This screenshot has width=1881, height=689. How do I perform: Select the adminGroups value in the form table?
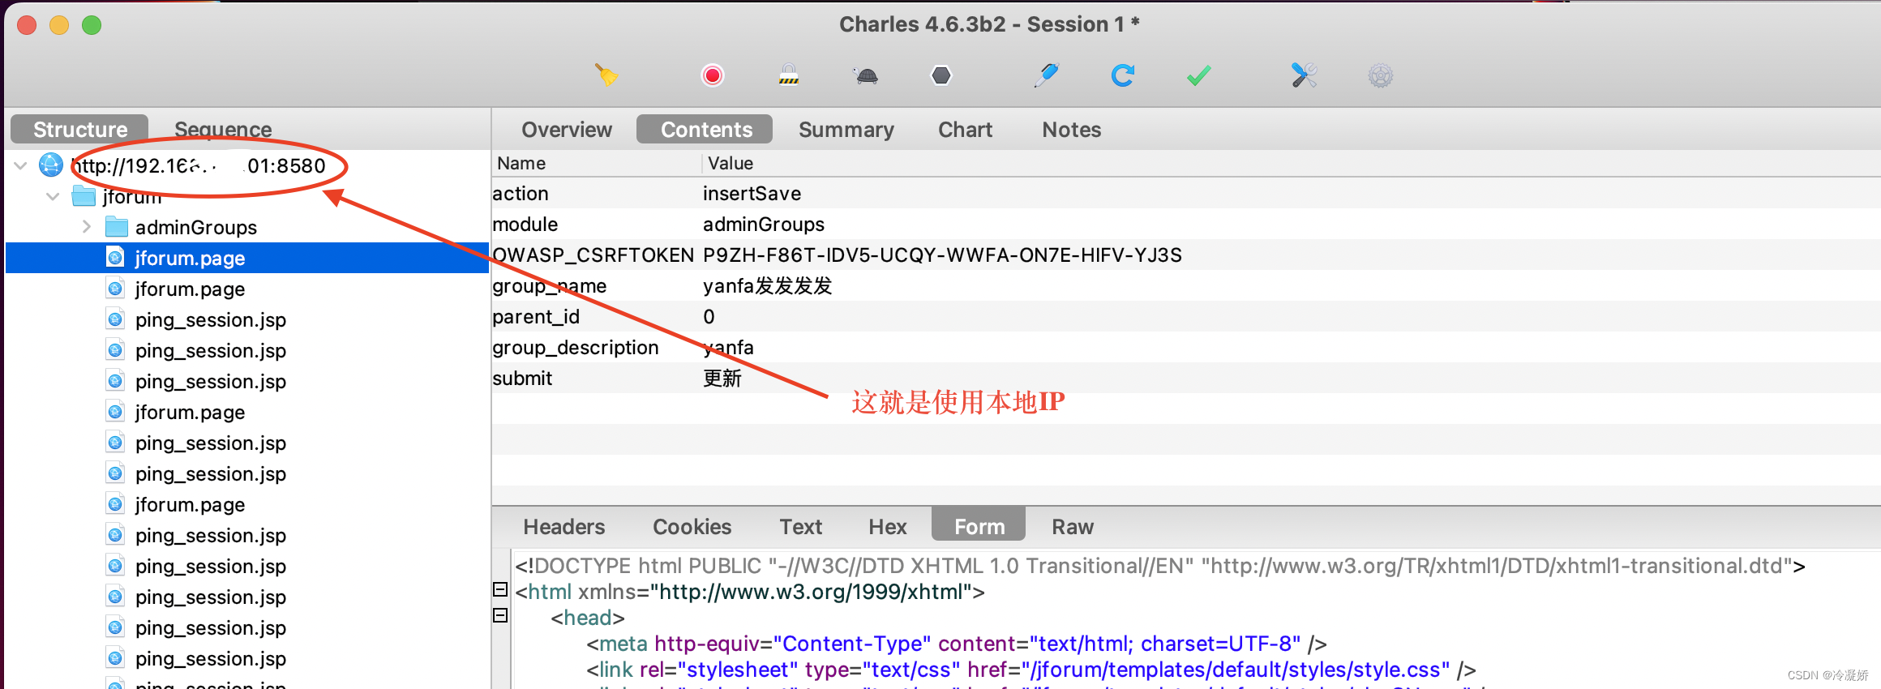pos(763,225)
